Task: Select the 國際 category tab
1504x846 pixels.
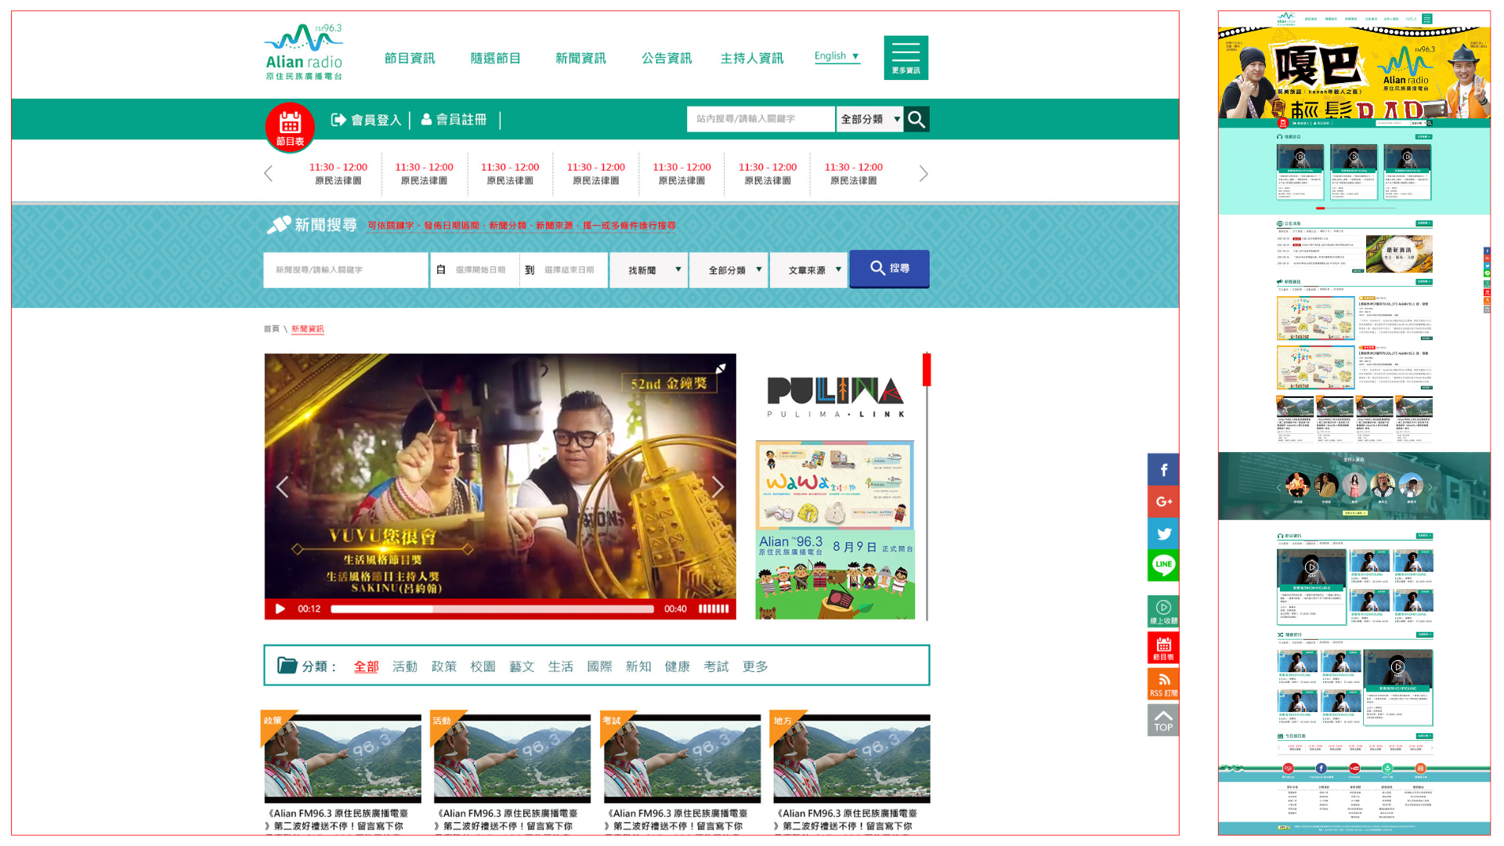Action: point(600,667)
